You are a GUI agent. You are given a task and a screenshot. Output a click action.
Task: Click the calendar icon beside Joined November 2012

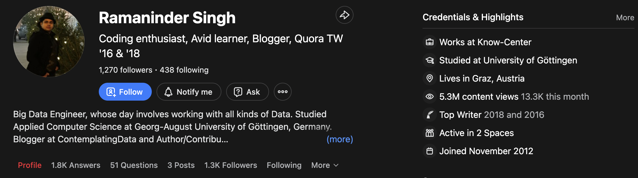[429, 151]
